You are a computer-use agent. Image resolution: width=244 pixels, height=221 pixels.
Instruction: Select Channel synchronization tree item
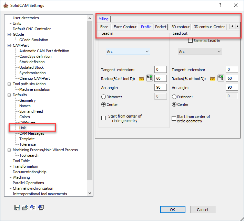coord(33,188)
